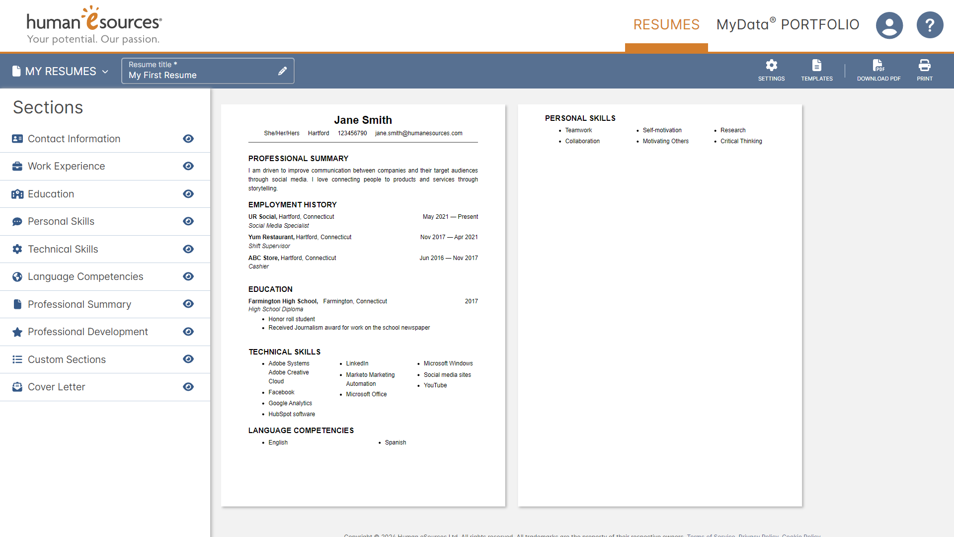Click first resume page preview
The height and width of the screenshot is (537, 954).
pos(363,305)
